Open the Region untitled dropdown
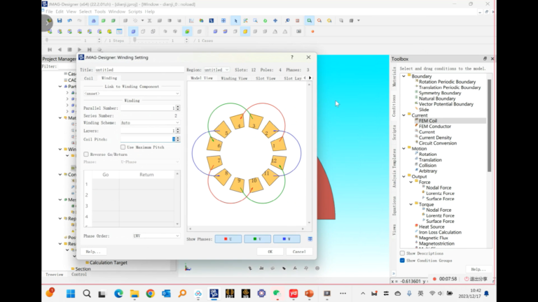This screenshot has height=302, width=538. [216, 70]
